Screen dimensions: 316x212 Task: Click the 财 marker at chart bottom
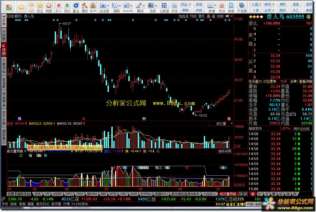point(144,119)
